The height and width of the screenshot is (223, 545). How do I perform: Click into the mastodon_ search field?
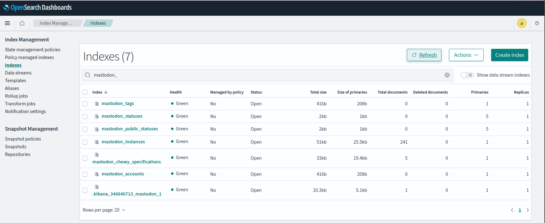[x=267, y=75]
